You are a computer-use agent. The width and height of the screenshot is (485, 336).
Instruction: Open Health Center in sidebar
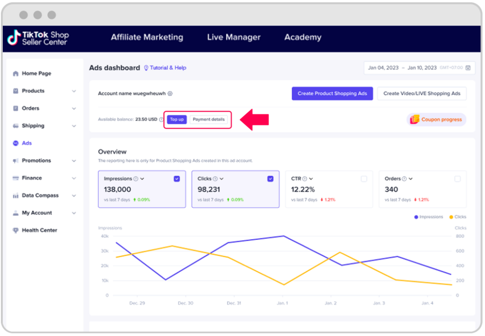(40, 230)
